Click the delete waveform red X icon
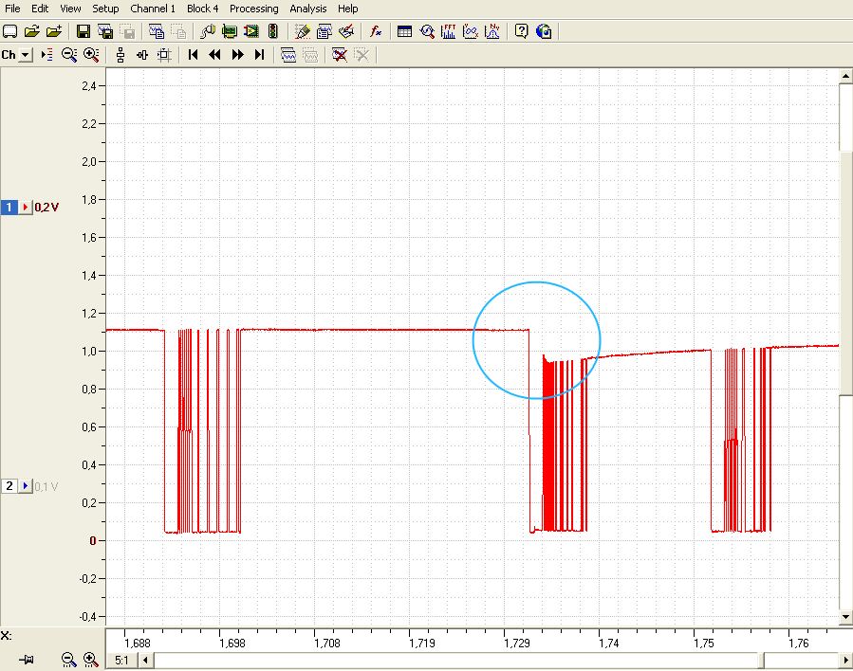The width and height of the screenshot is (853, 671). tap(340, 54)
